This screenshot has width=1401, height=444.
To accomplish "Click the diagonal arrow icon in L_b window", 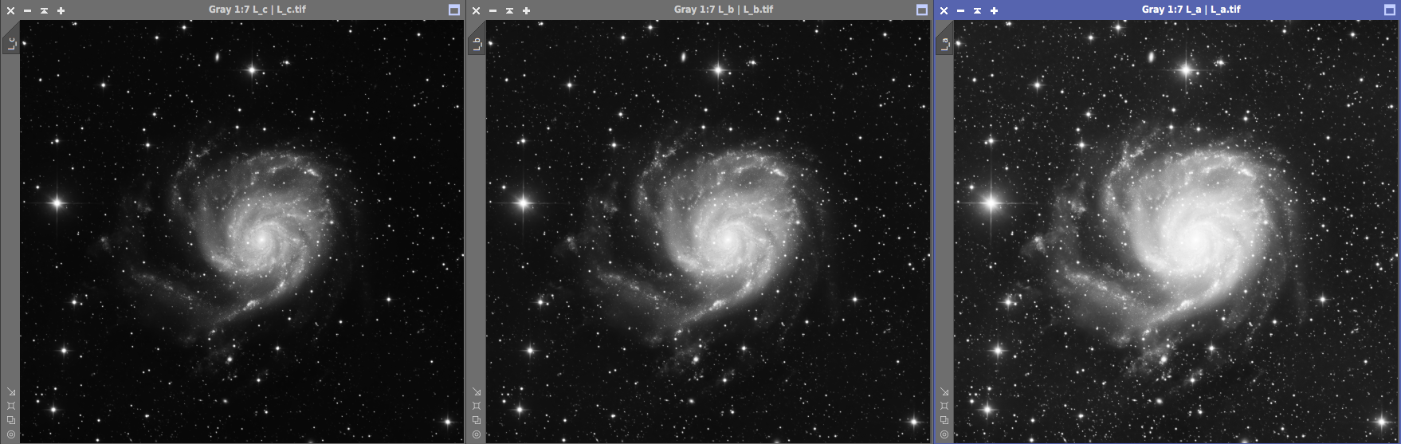I will [477, 391].
